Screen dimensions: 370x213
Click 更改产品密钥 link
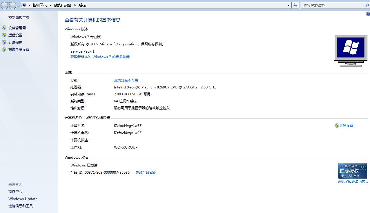(146, 172)
